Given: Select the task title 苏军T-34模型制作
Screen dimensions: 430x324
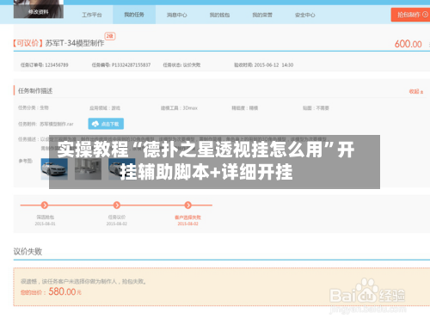Looking at the screenshot, I should (75, 43).
